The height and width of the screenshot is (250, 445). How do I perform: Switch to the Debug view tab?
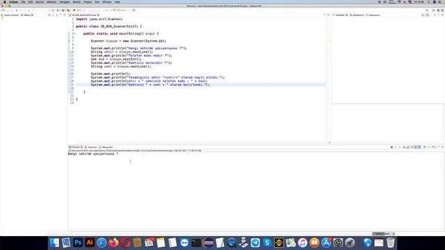[x=26, y=15]
